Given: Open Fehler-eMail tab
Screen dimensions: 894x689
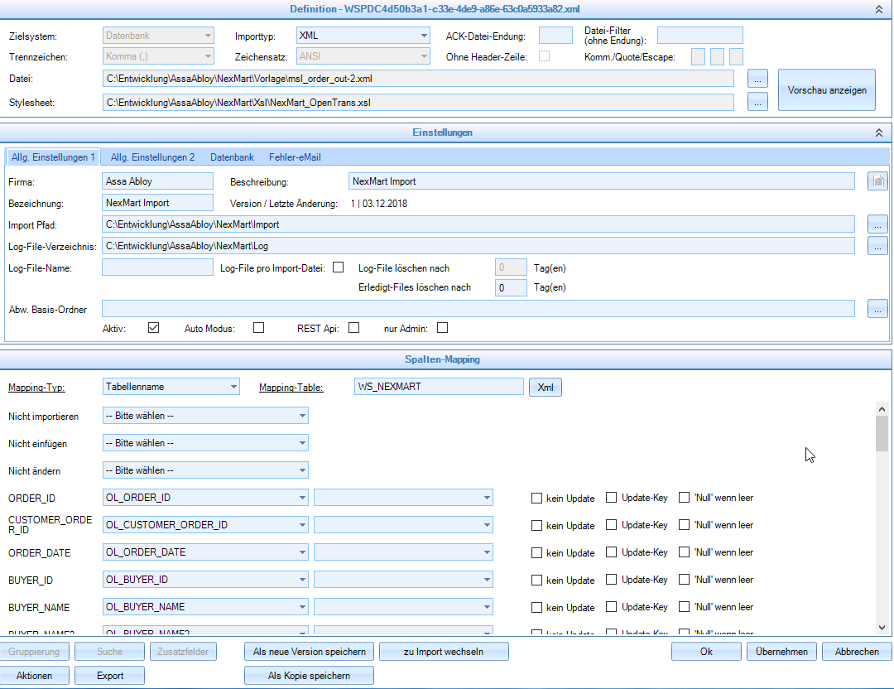Looking at the screenshot, I should (x=295, y=157).
